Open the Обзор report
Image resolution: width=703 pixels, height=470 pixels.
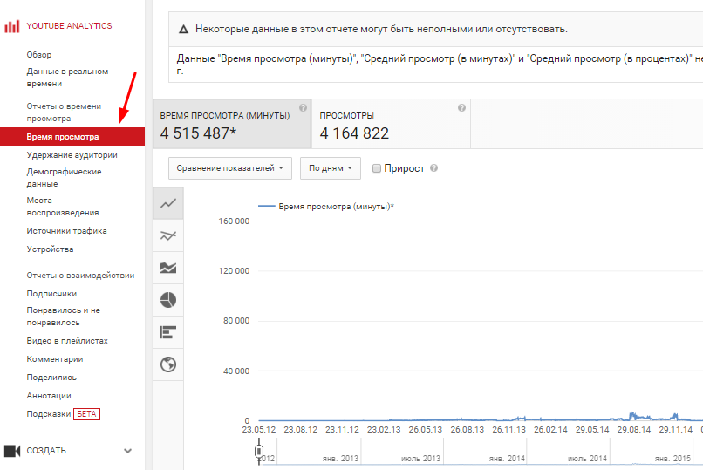point(39,55)
